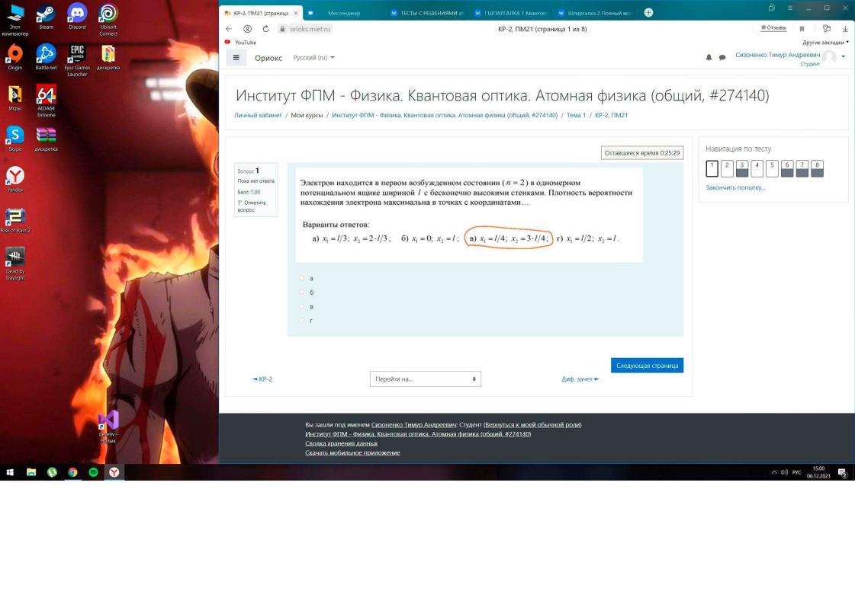Open the downloads icon in the browser toolbar
855x604 pixels.
tap(845, 29)
